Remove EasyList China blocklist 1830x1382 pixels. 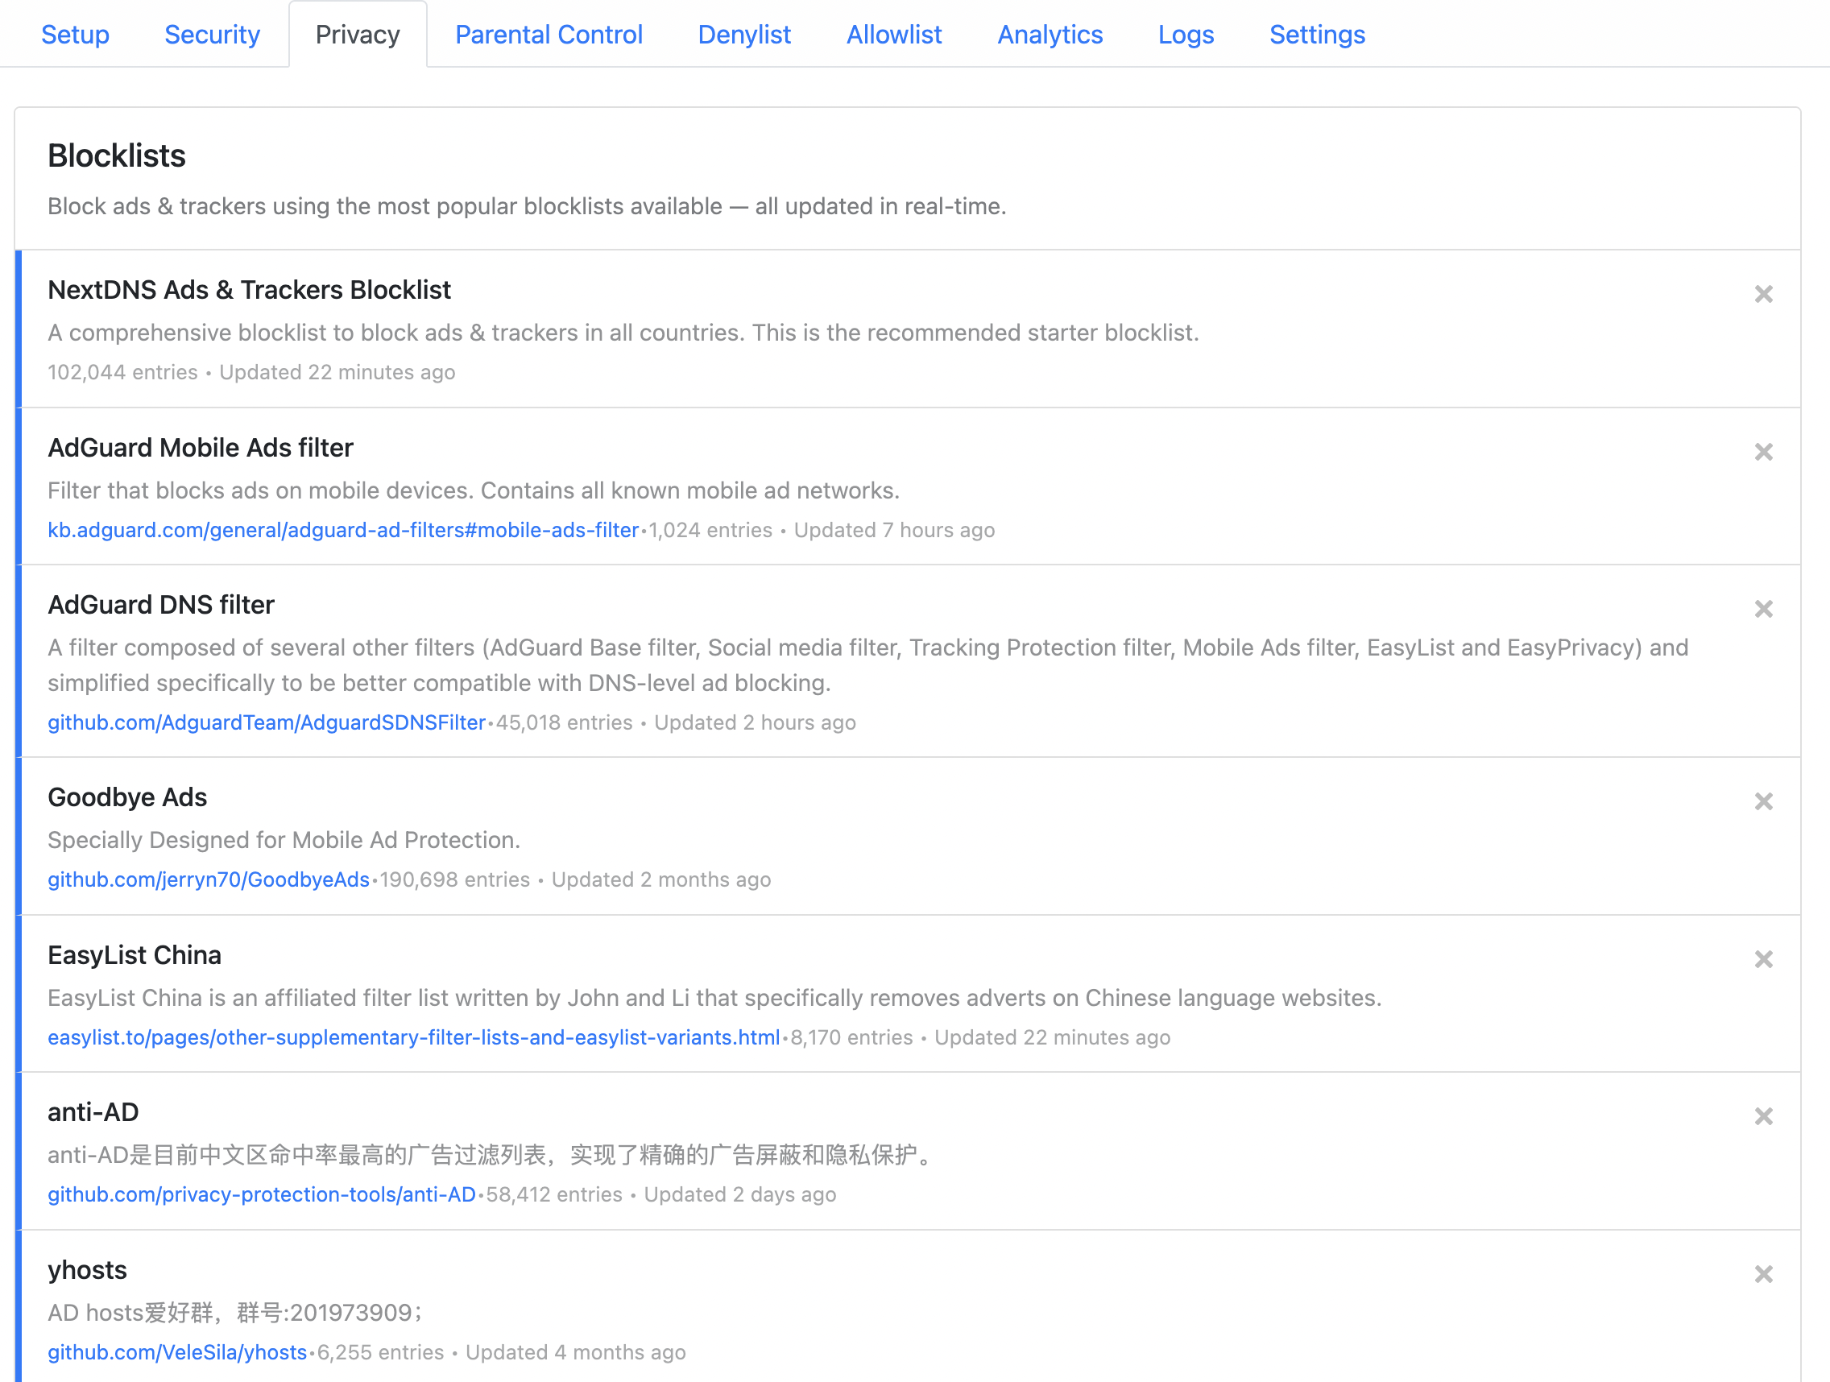1763,959
